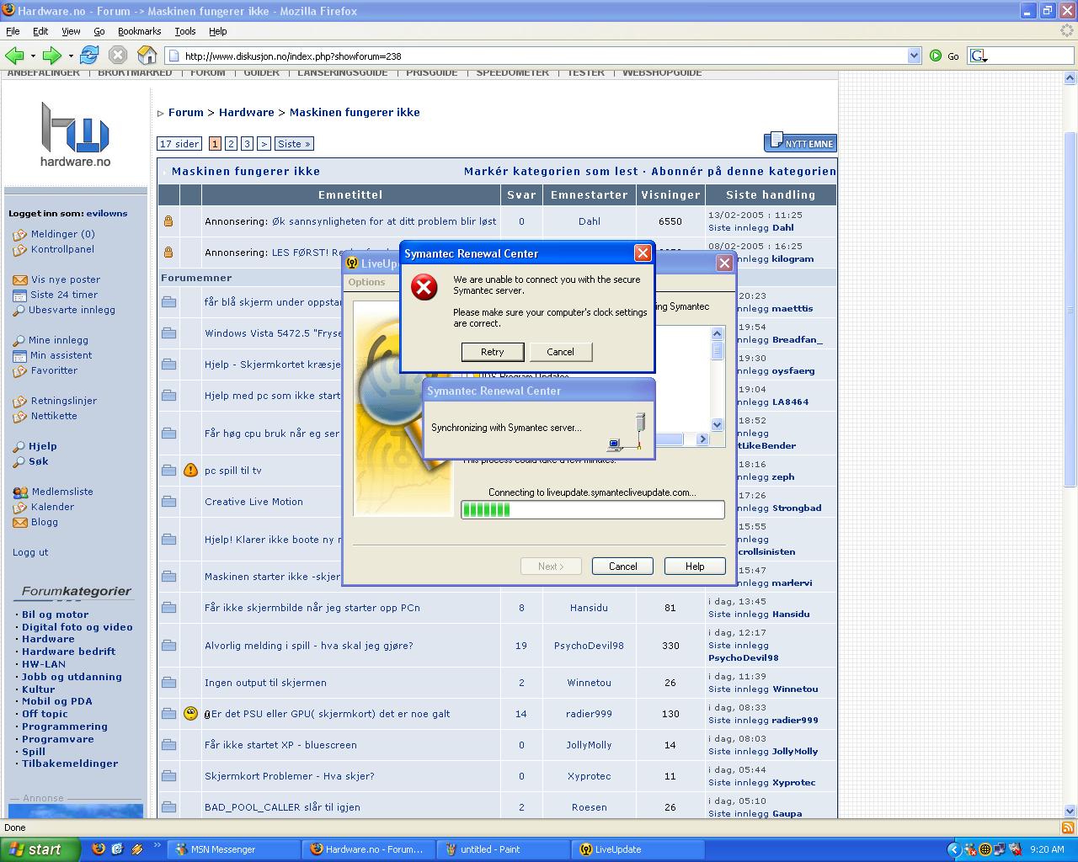This screenshot has width=1078, height=862.
Task: Go to page 2 of forum
Action: point(231,144)
